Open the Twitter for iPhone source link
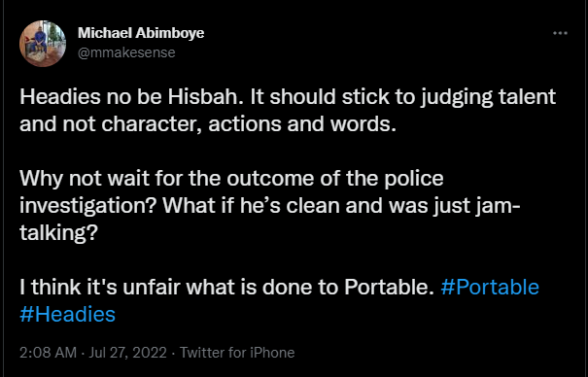Screen dimensions: 588x377 (x=237, y=353)
